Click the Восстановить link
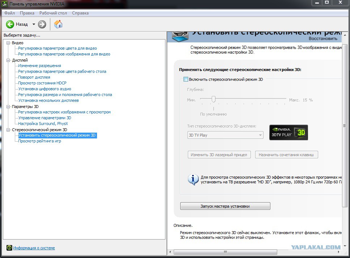This screenshot has height=258, width=350. [x=323, y=38]
